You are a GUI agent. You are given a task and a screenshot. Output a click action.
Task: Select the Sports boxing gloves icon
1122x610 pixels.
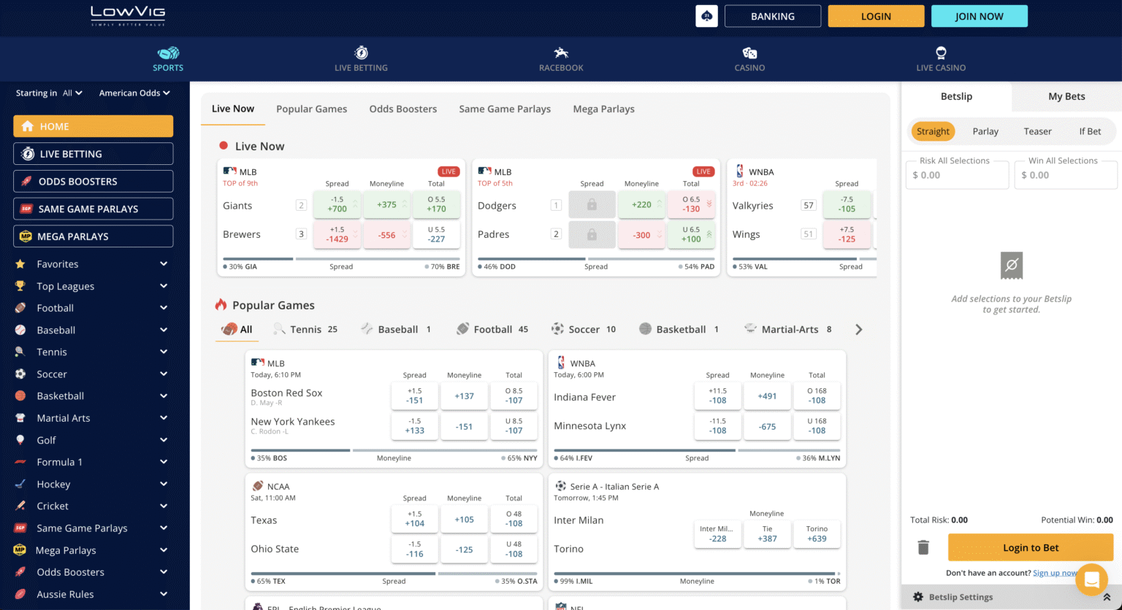pos(167,53)
